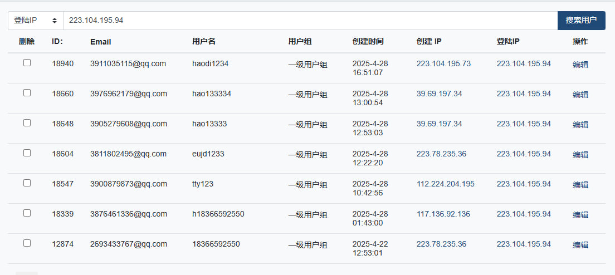Viewport: 615px width, 275px height.
Task: Click ID cell 18940
Action: pos(62,64)
